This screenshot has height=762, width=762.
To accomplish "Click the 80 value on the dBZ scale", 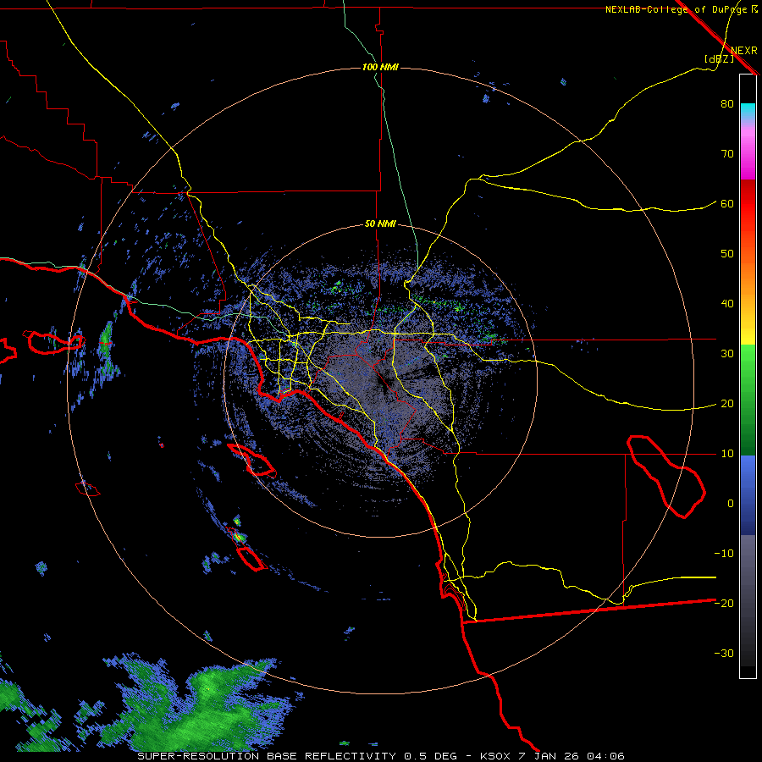I will pyautogui.click(x=727, y=104).
